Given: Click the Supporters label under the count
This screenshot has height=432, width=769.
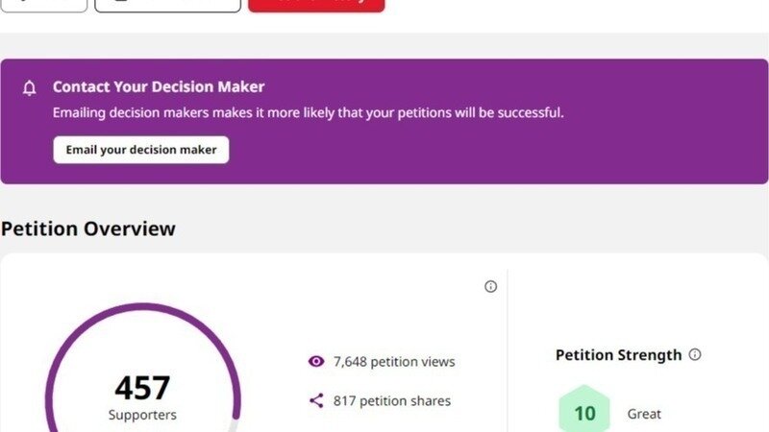Looking at the screenshot, I should 142,415.
